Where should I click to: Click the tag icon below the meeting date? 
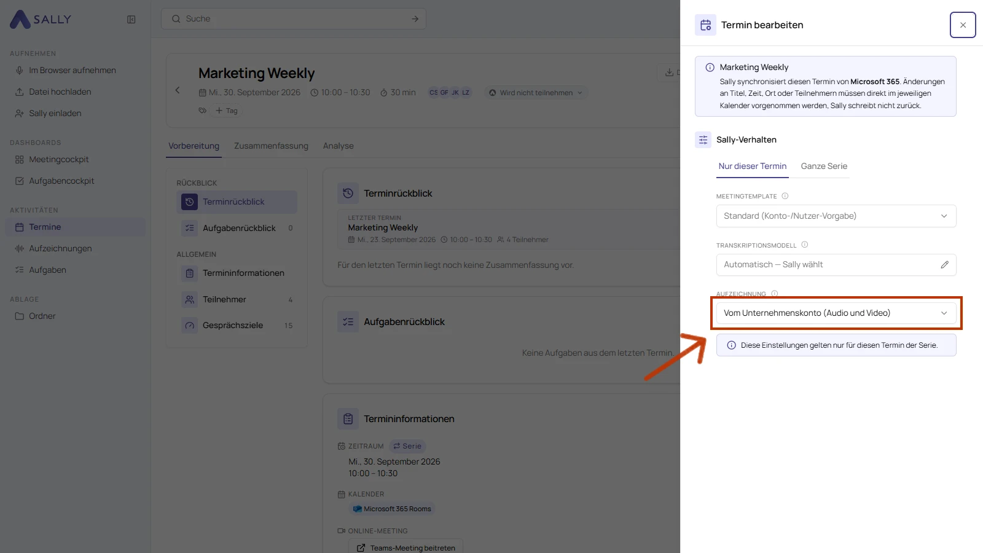pyautogui.click(x=202, y=111)
